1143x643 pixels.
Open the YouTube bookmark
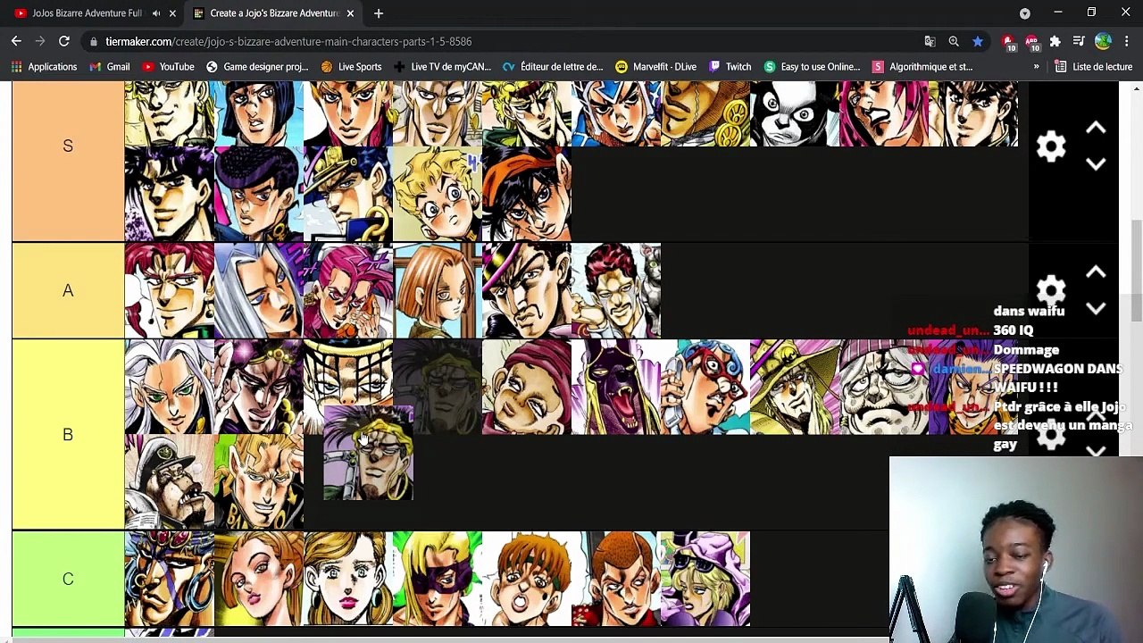tap(168, 67)
